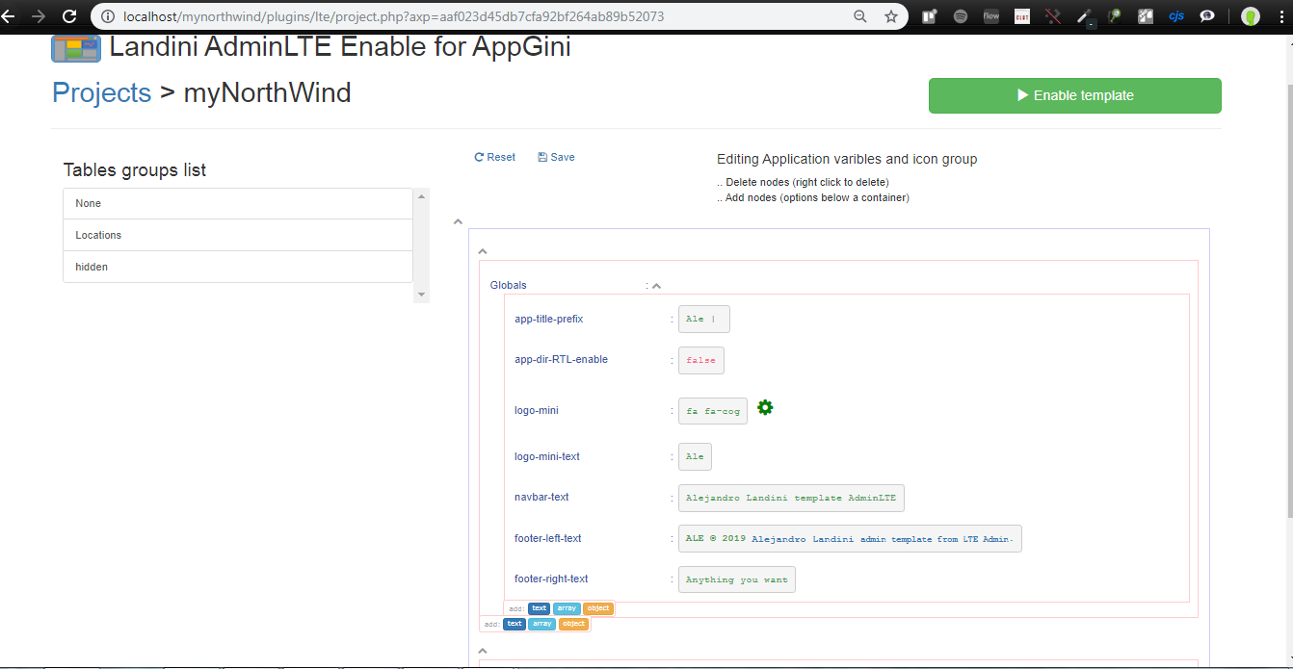Click the footer-left-text key label

click(x=548, y=538)
